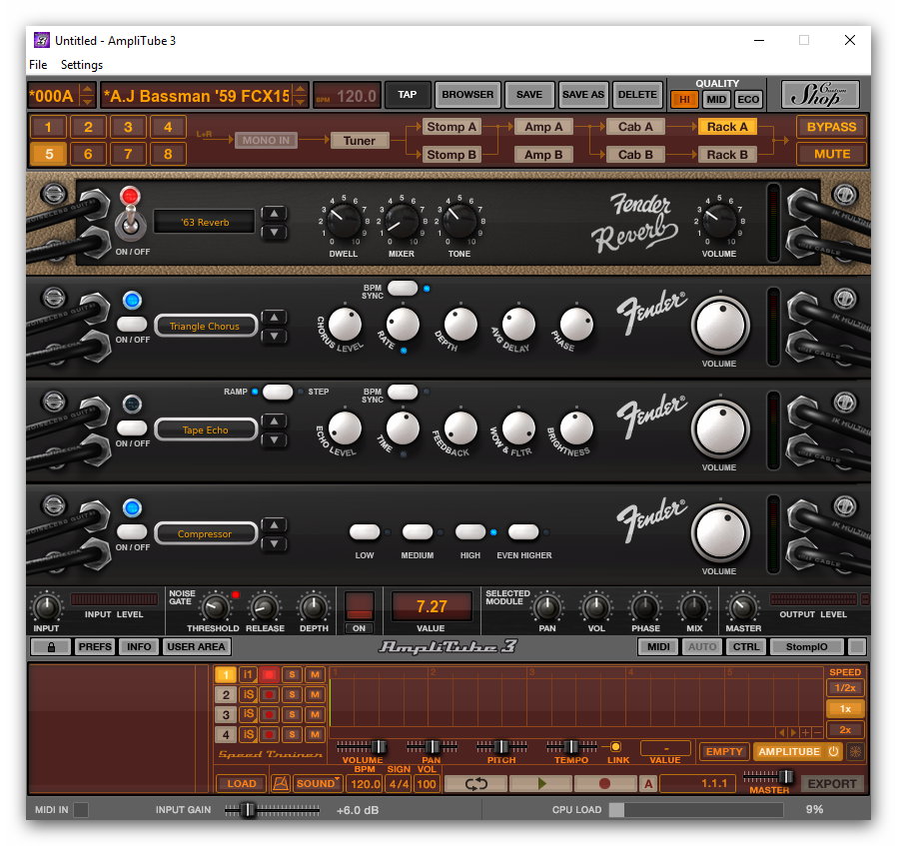897x846 pixels.
Task: Click timeline scroll-left arrow
Action: (x=781, y=732)
